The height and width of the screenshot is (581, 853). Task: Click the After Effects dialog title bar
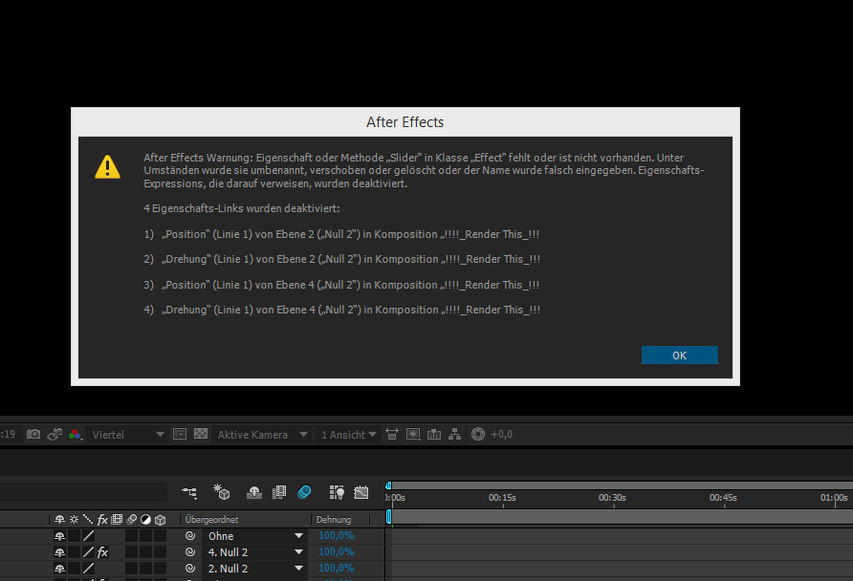click(405, 121)
